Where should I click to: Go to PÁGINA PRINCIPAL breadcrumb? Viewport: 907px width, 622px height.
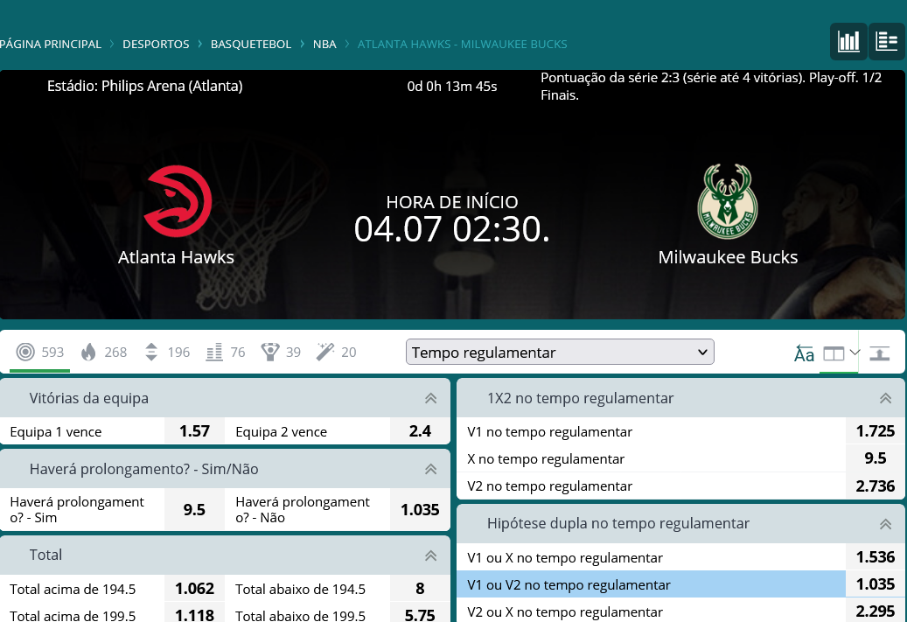pos(51,44)
